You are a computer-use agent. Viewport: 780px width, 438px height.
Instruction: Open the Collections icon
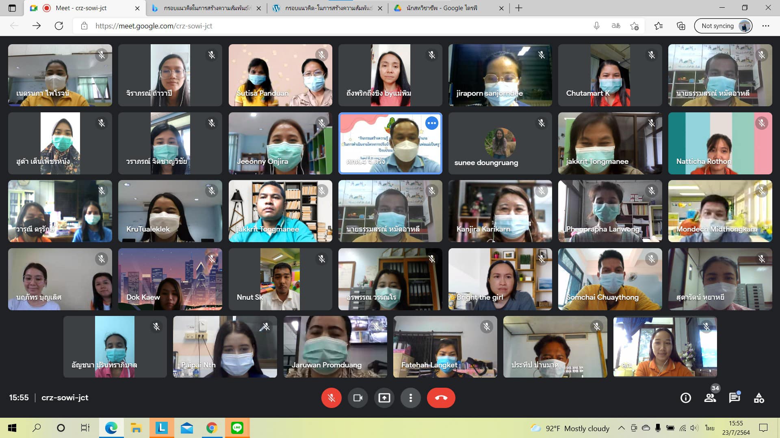tap(681, 26)
